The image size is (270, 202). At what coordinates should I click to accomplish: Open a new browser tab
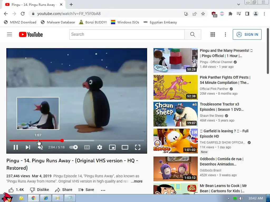[x=71, y=5]
